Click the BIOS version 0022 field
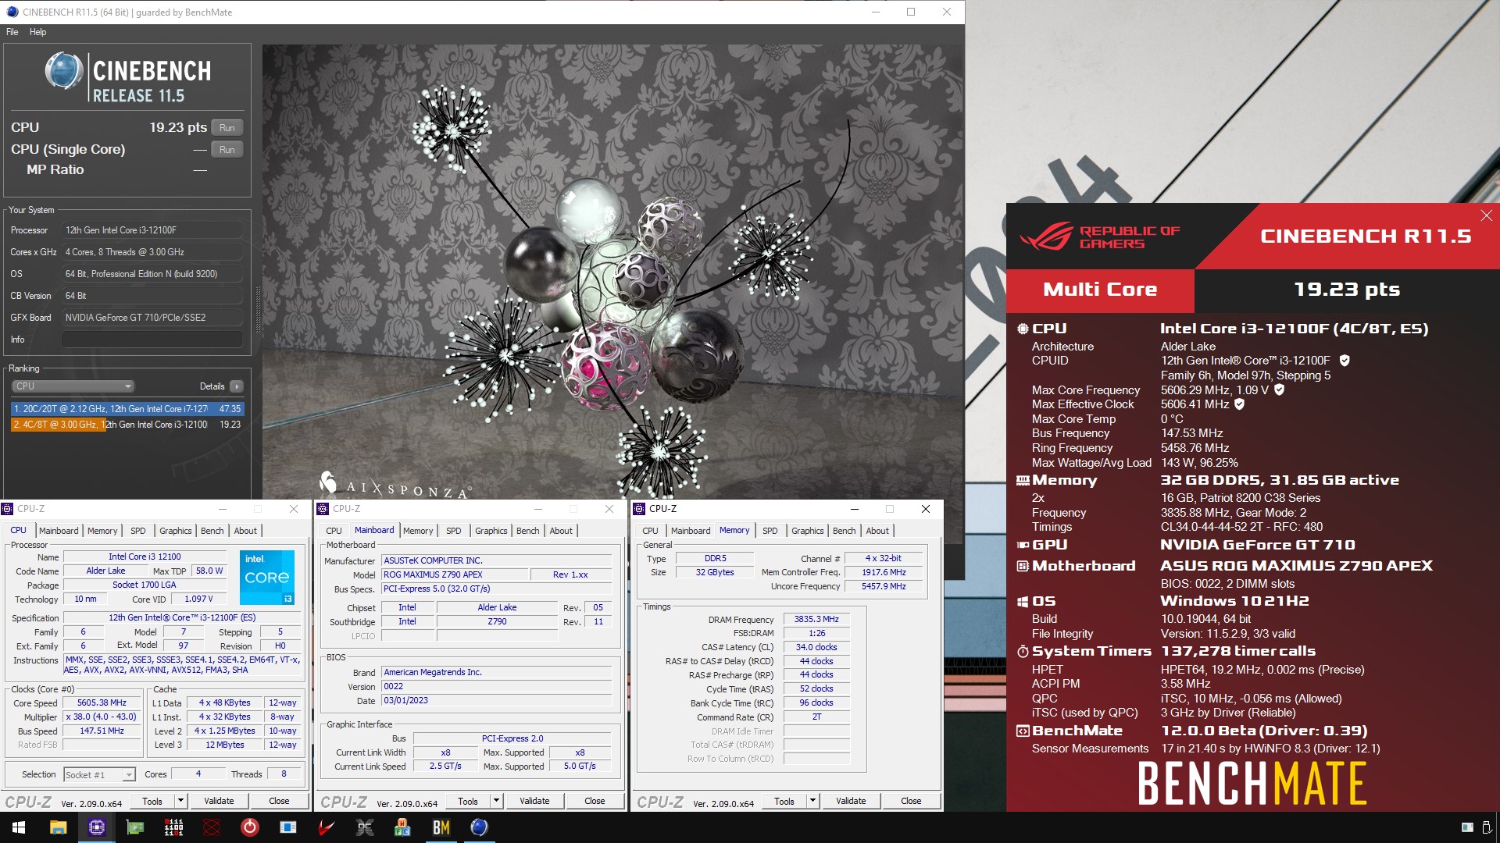The width and height of the screenshot is (1500, 843). click(496, 687)
